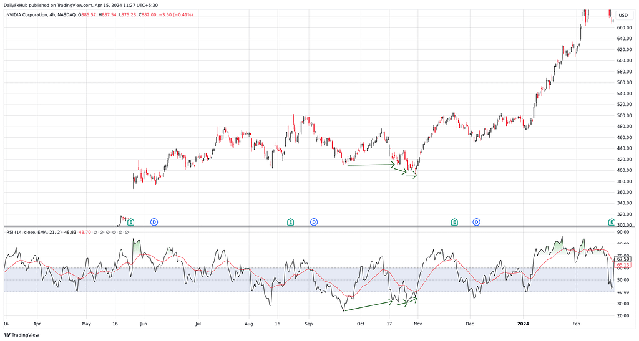This screenshot has width=639, height=341.
Task: Open the USD currency selector
Action: point(623,15)
